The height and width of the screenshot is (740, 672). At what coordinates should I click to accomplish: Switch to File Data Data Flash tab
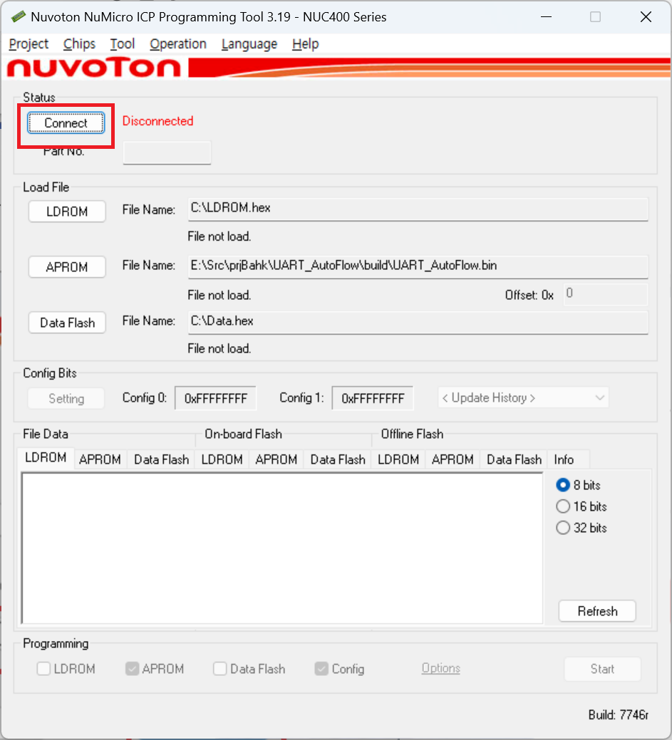pyautogui.click(x=162, y=459)
